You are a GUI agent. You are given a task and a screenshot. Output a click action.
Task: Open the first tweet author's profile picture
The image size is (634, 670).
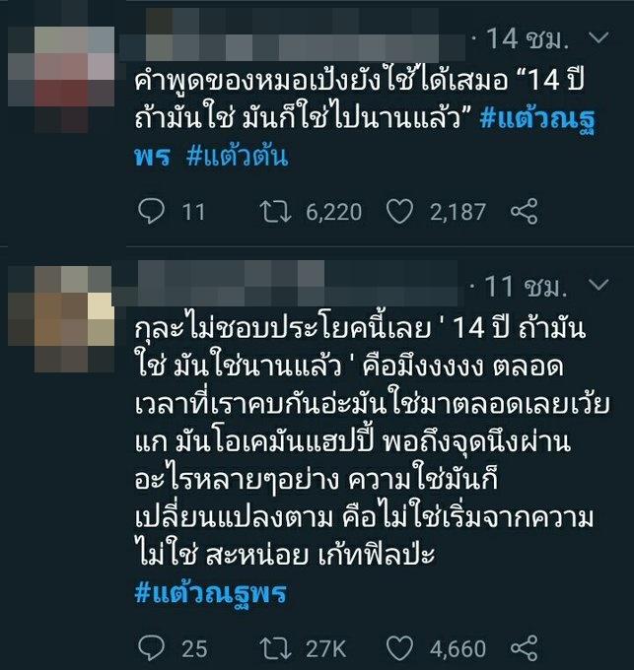tap(61, 79)
